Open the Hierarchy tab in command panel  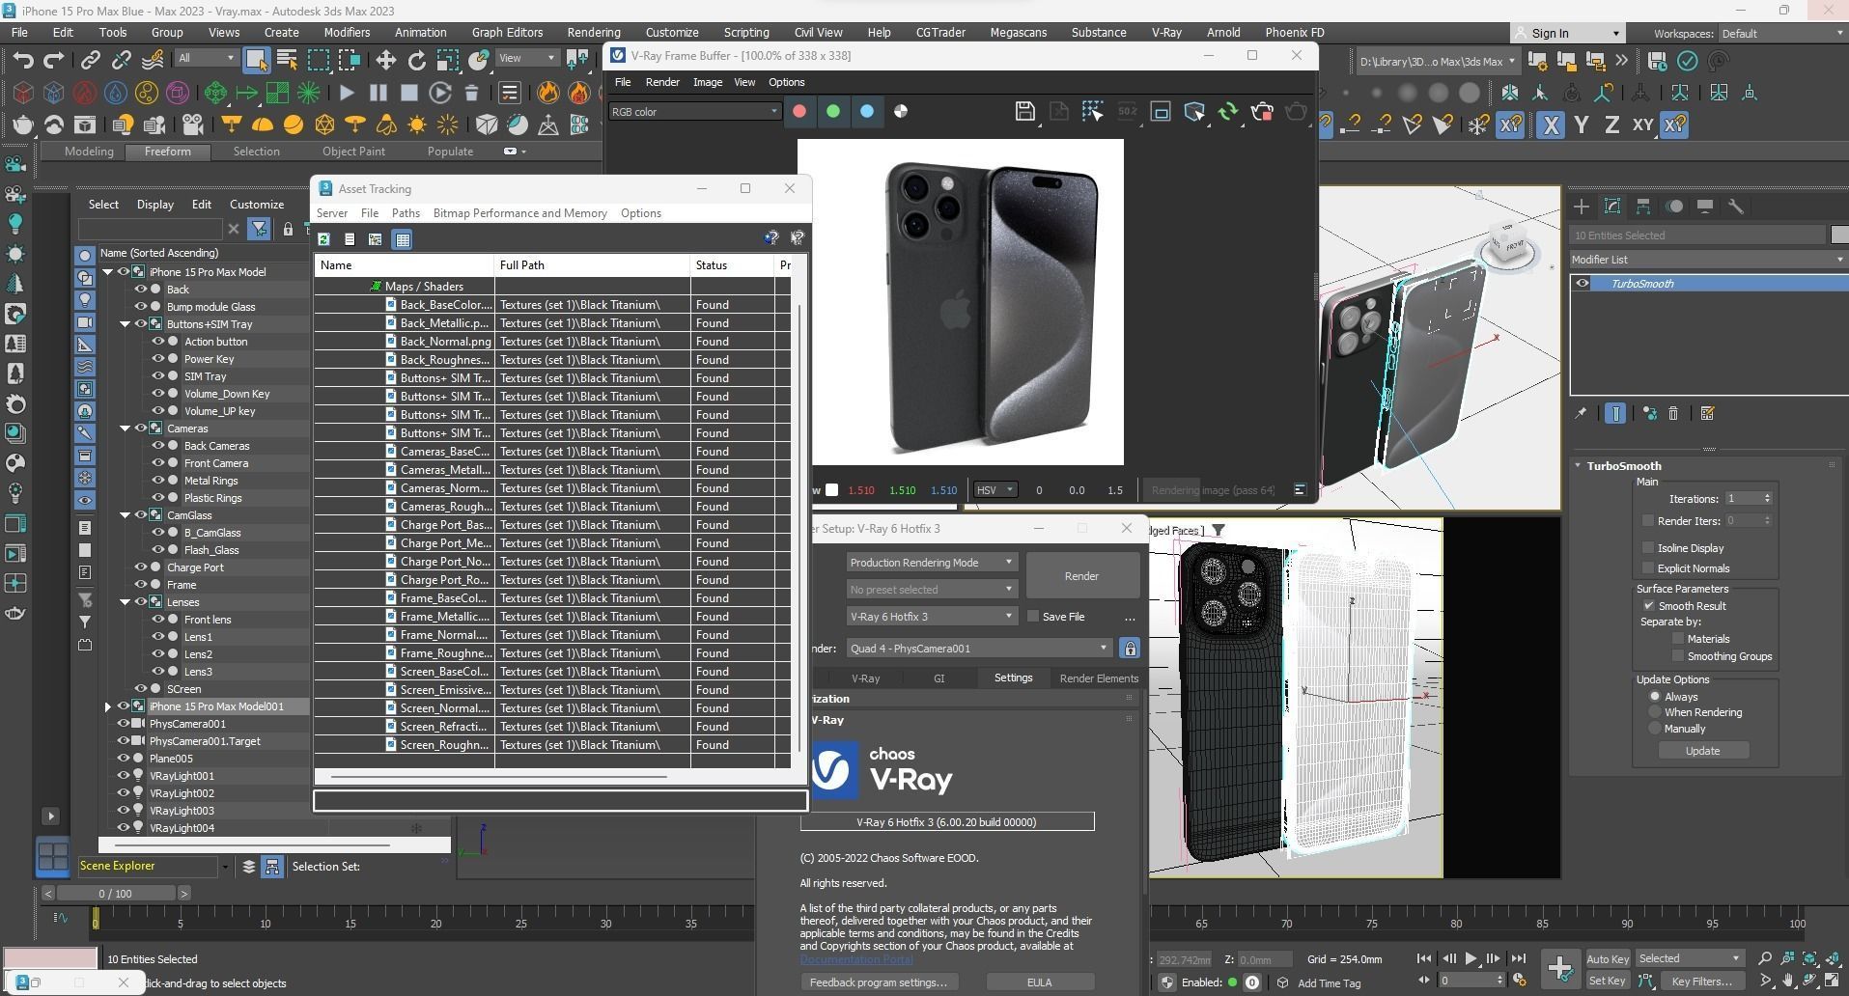[1643, 207]
